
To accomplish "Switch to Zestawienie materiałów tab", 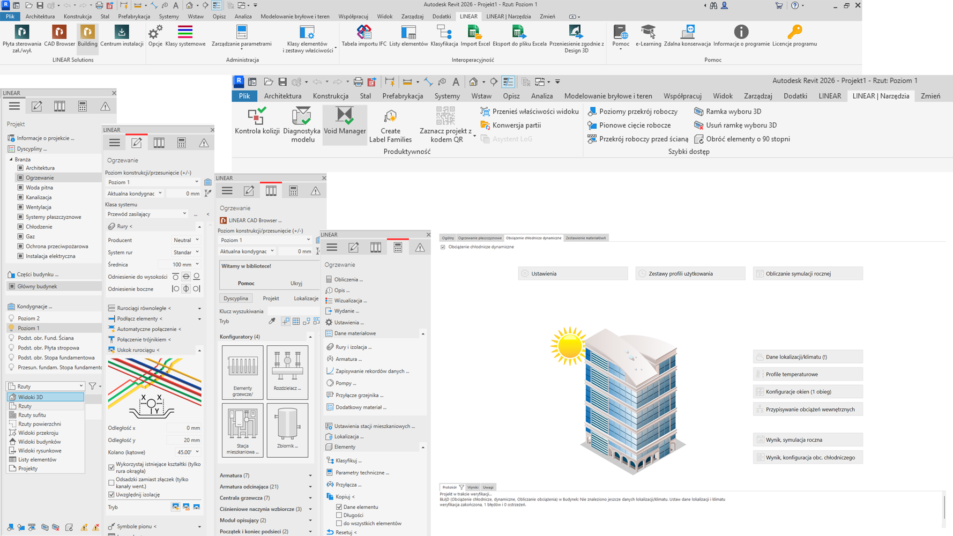I will [585, 238].
